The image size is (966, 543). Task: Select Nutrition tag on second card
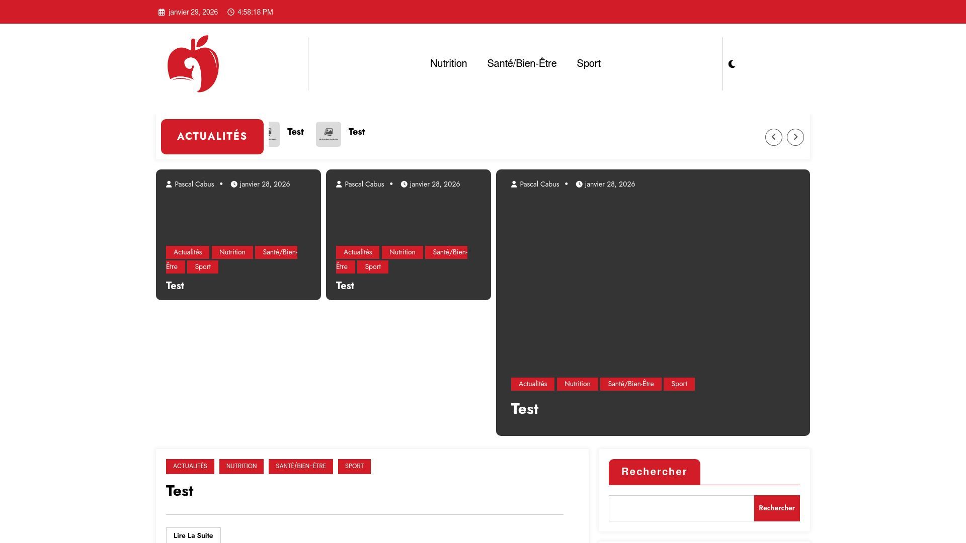pyautogui.click(x=403, y=252)
